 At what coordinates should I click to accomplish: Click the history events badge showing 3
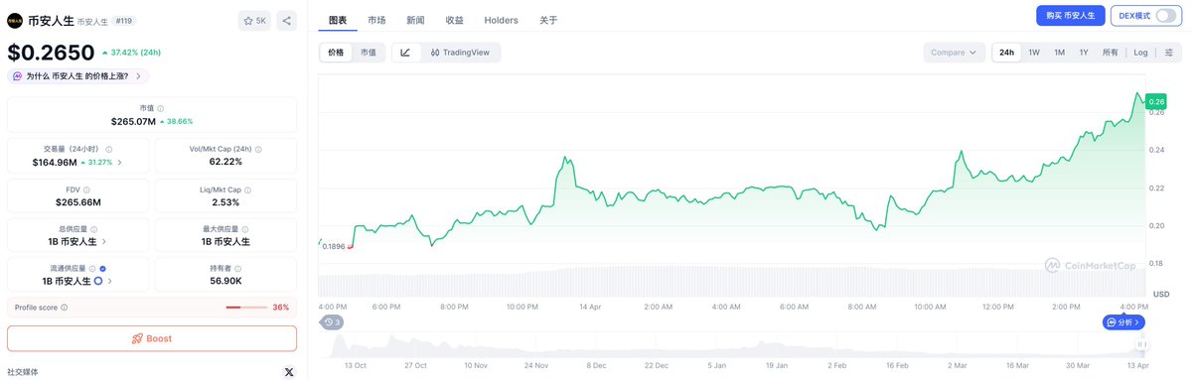(332, 322)
